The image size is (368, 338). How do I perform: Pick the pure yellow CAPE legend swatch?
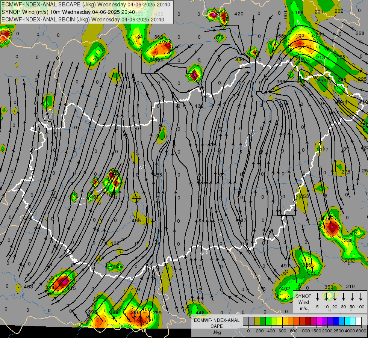(280, 321)
